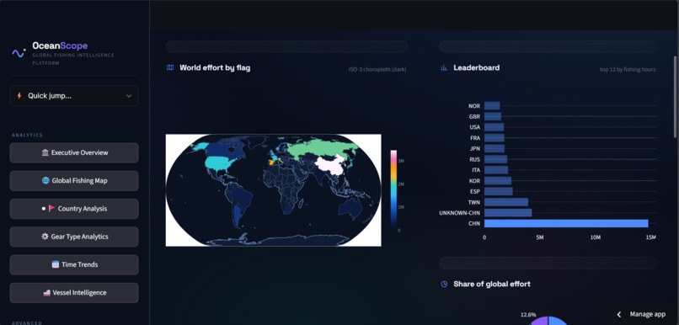
Task: Click the 12.6% pie chart label
Action: 528,315
